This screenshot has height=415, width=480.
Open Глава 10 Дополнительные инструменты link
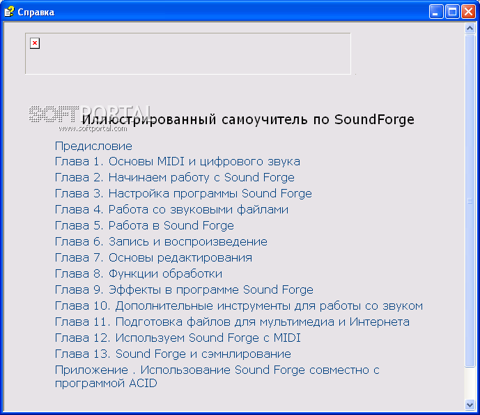pos(239,306)
